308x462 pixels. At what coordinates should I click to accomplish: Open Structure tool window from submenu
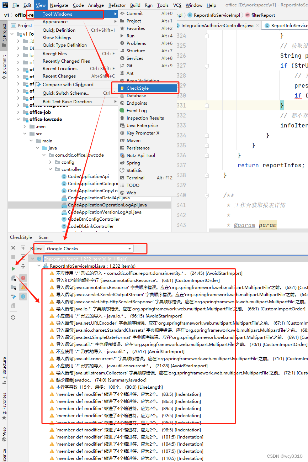[148, 51]
